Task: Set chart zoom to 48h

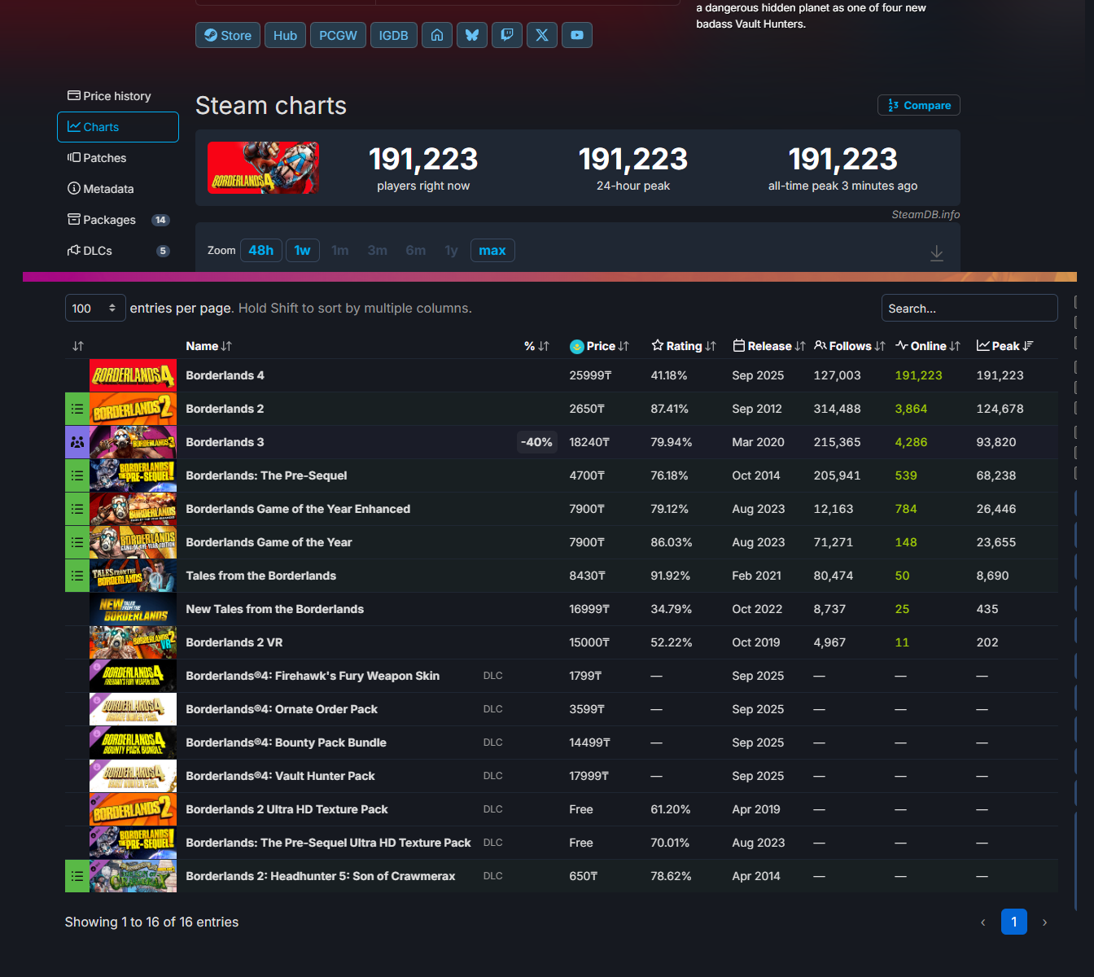Action: (x=261, y=251)
